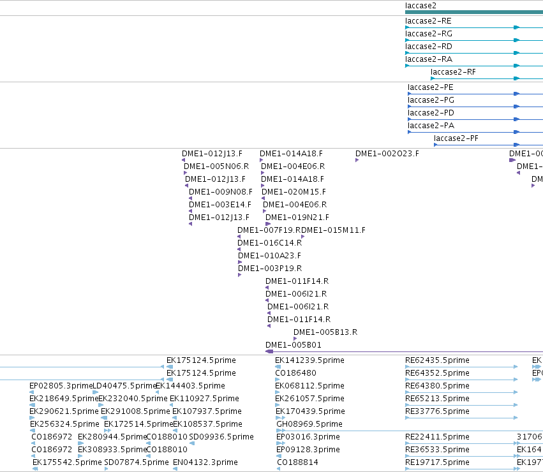543x472 pixels.
Task: Select the laccase2-PG protein label
Action: tap(431, 100)
